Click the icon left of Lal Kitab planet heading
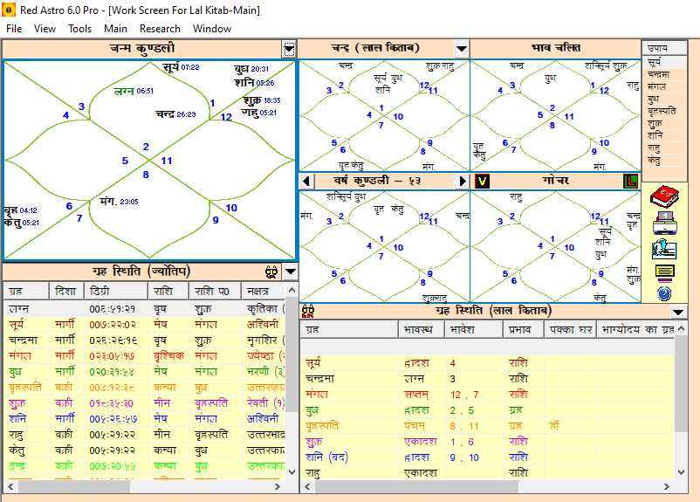This screenshot has width=700, height=502. click(308, 311)
